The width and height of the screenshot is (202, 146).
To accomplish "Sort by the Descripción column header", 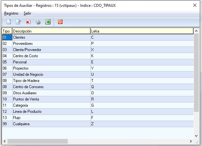I will [x=51, y=31].
